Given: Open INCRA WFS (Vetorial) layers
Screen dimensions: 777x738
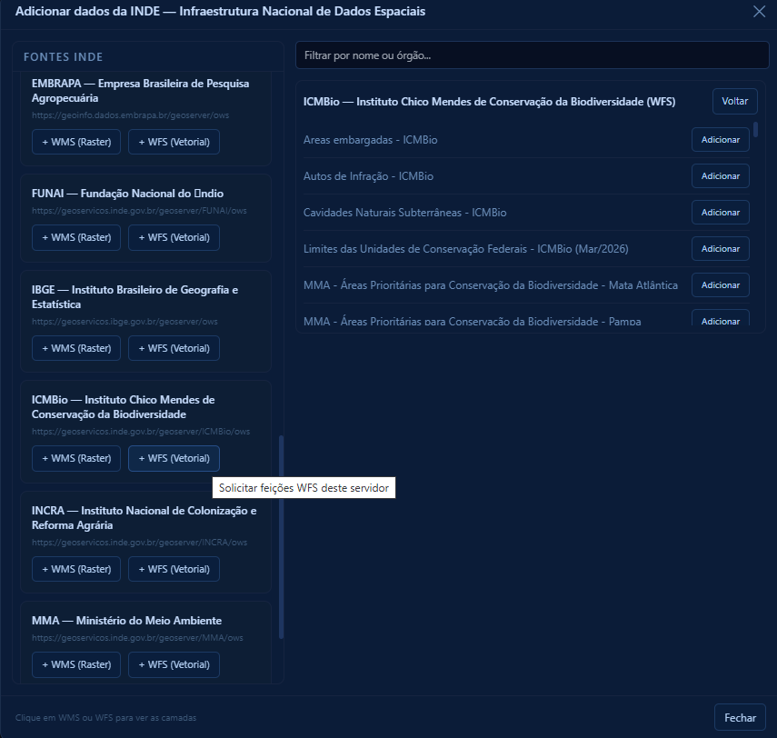Looking at the screenshot, I should [x=174, y=569].
